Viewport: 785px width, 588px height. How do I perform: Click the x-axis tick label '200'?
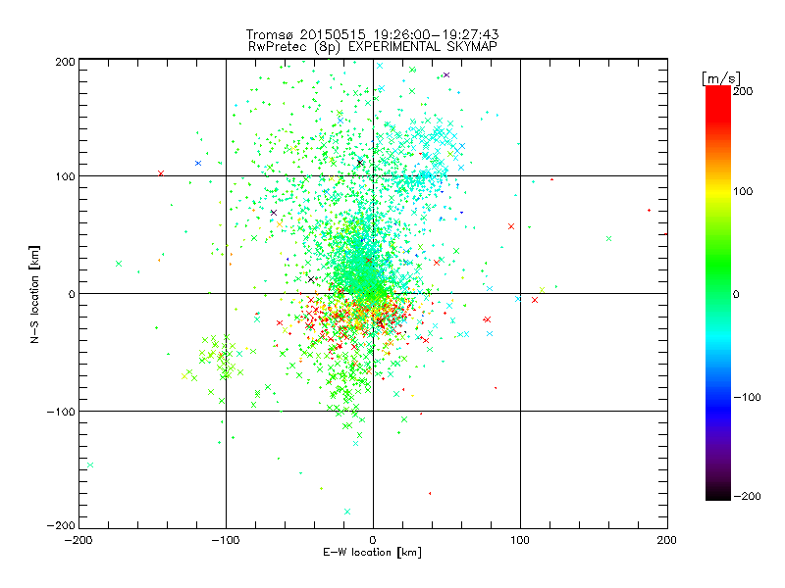coord(667,540)
